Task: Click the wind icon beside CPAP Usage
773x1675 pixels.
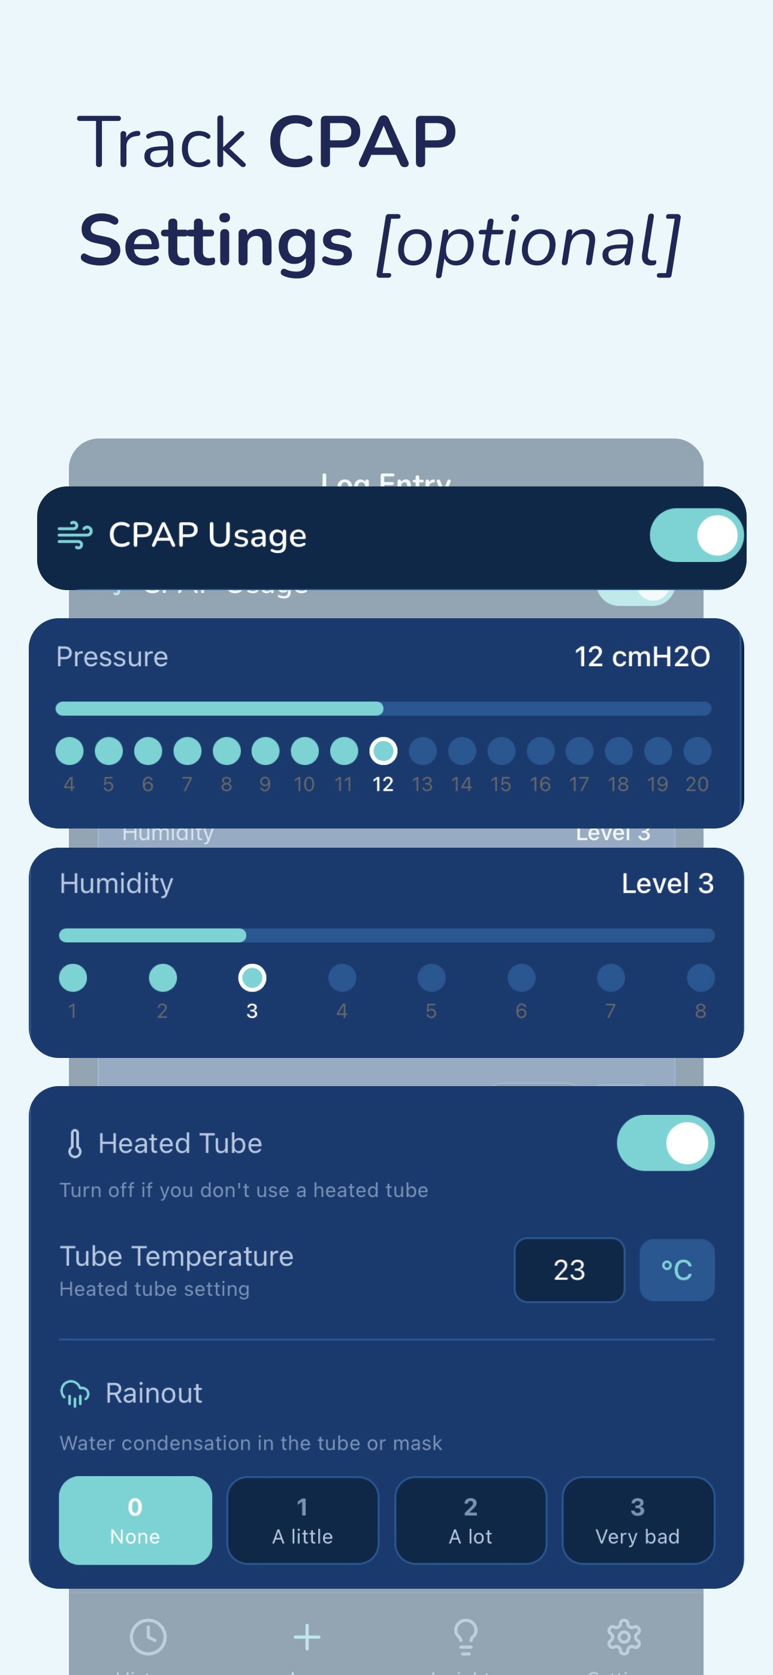Action: pos(74,535)
